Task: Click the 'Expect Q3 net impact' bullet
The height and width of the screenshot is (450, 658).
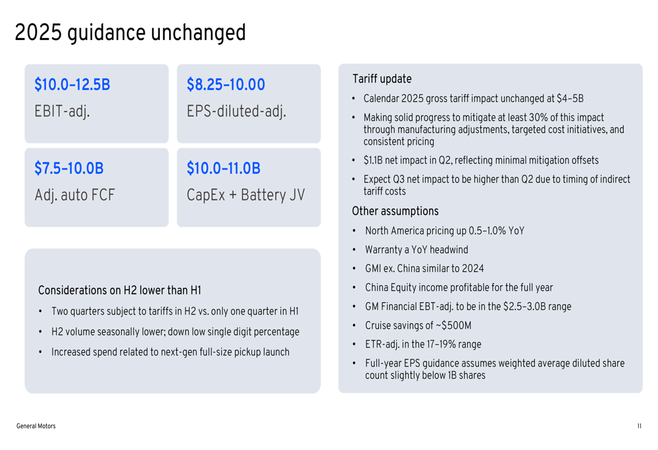Action: tap(497, 185)
